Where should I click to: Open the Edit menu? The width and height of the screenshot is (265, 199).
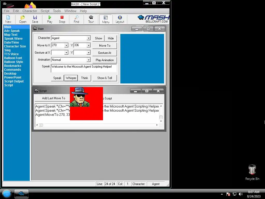(16, 11)
